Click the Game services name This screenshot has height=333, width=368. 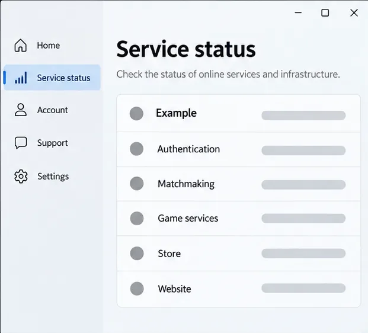pos(188,219)
